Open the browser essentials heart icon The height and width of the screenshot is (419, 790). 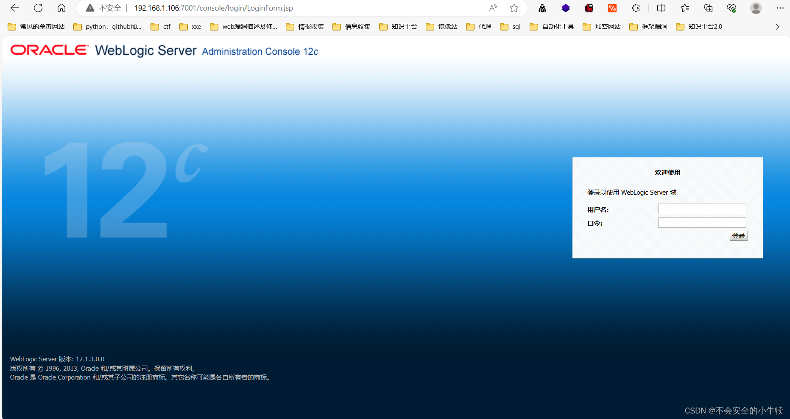point(731,8)
